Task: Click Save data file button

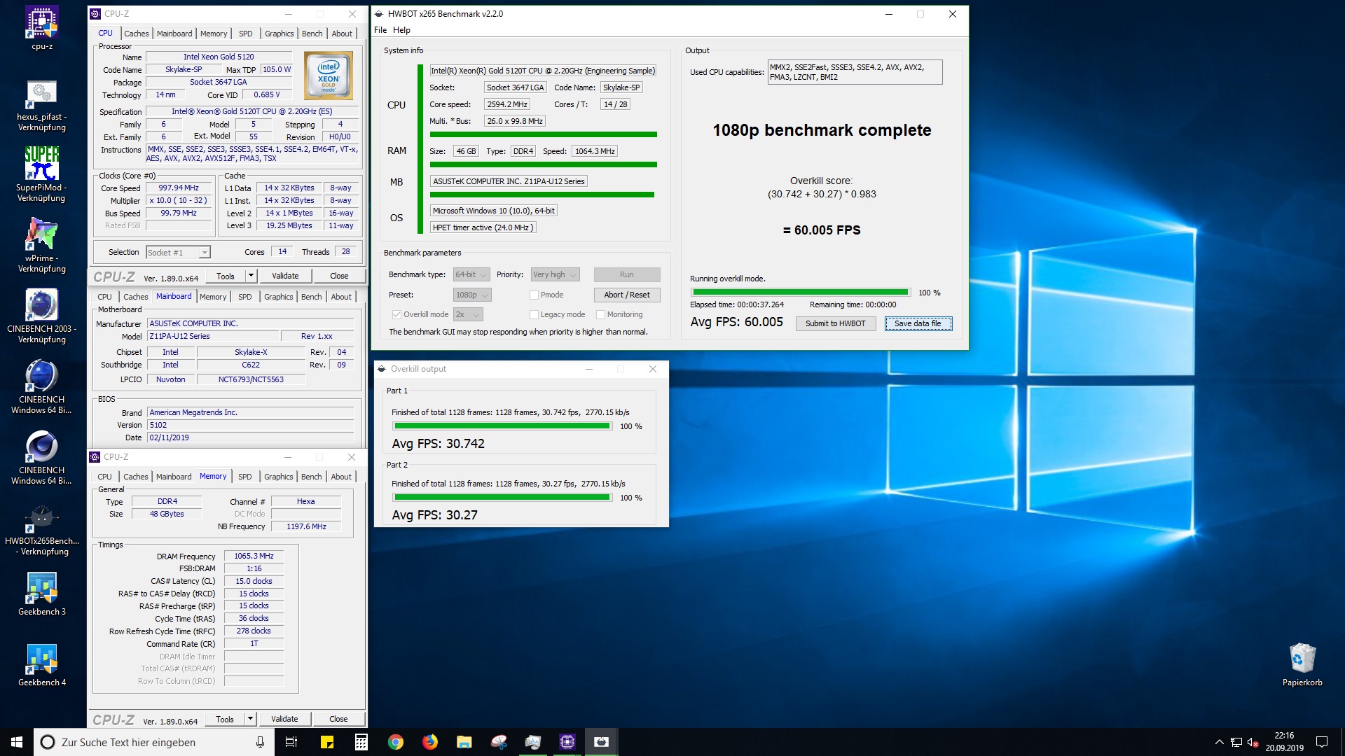Action: click(918, 323)
